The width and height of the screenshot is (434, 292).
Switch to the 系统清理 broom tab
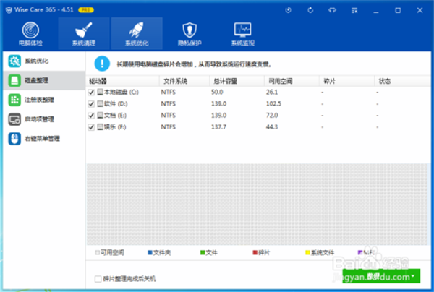click(x=84, y=34)
